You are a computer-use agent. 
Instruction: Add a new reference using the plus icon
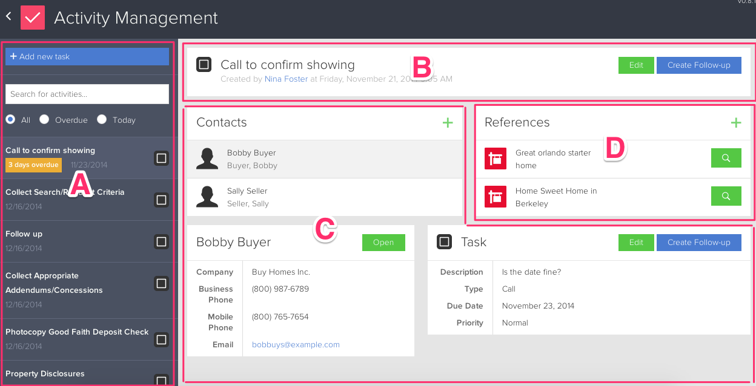(736, 122)
